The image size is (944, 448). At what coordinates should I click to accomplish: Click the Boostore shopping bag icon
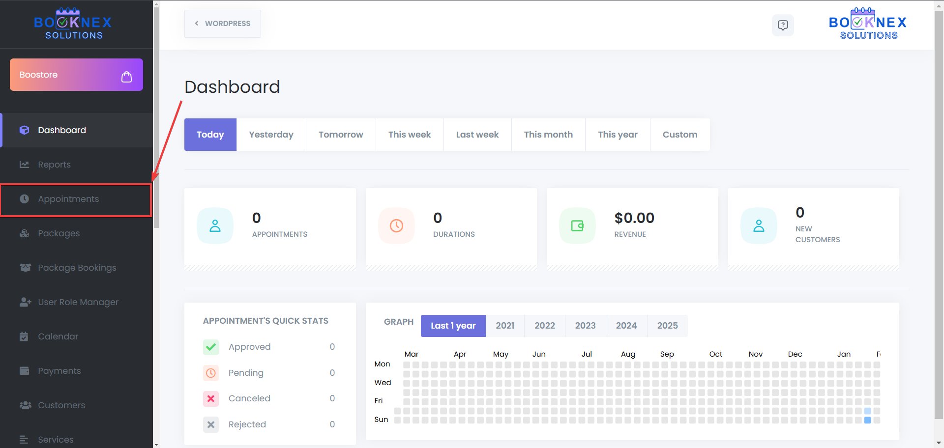[126, 77]
